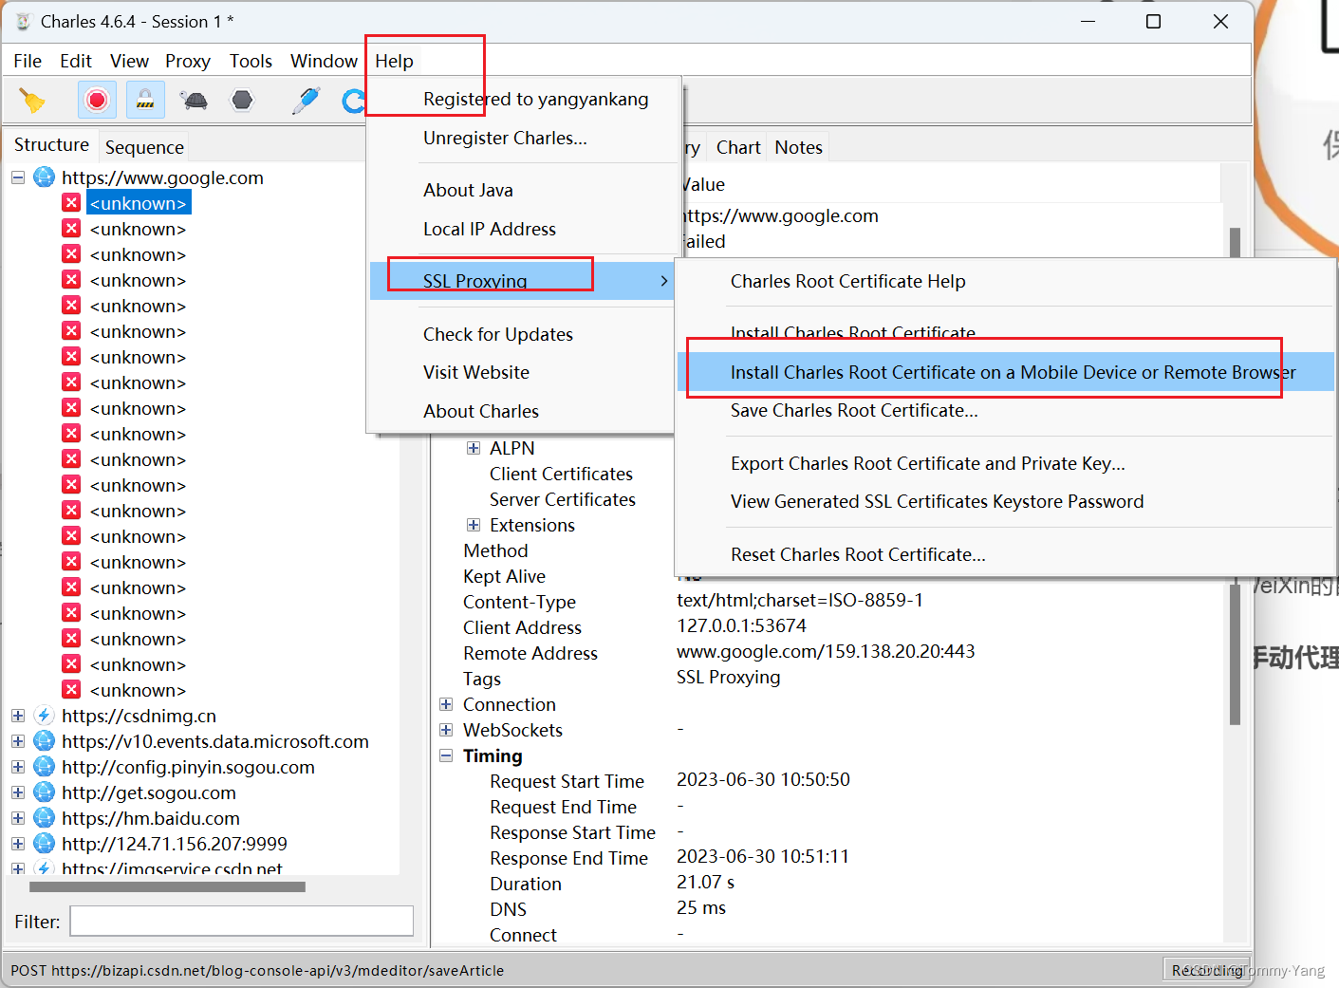
Task: Open the SSL Proxying submenu
Action: click(521, 281)
